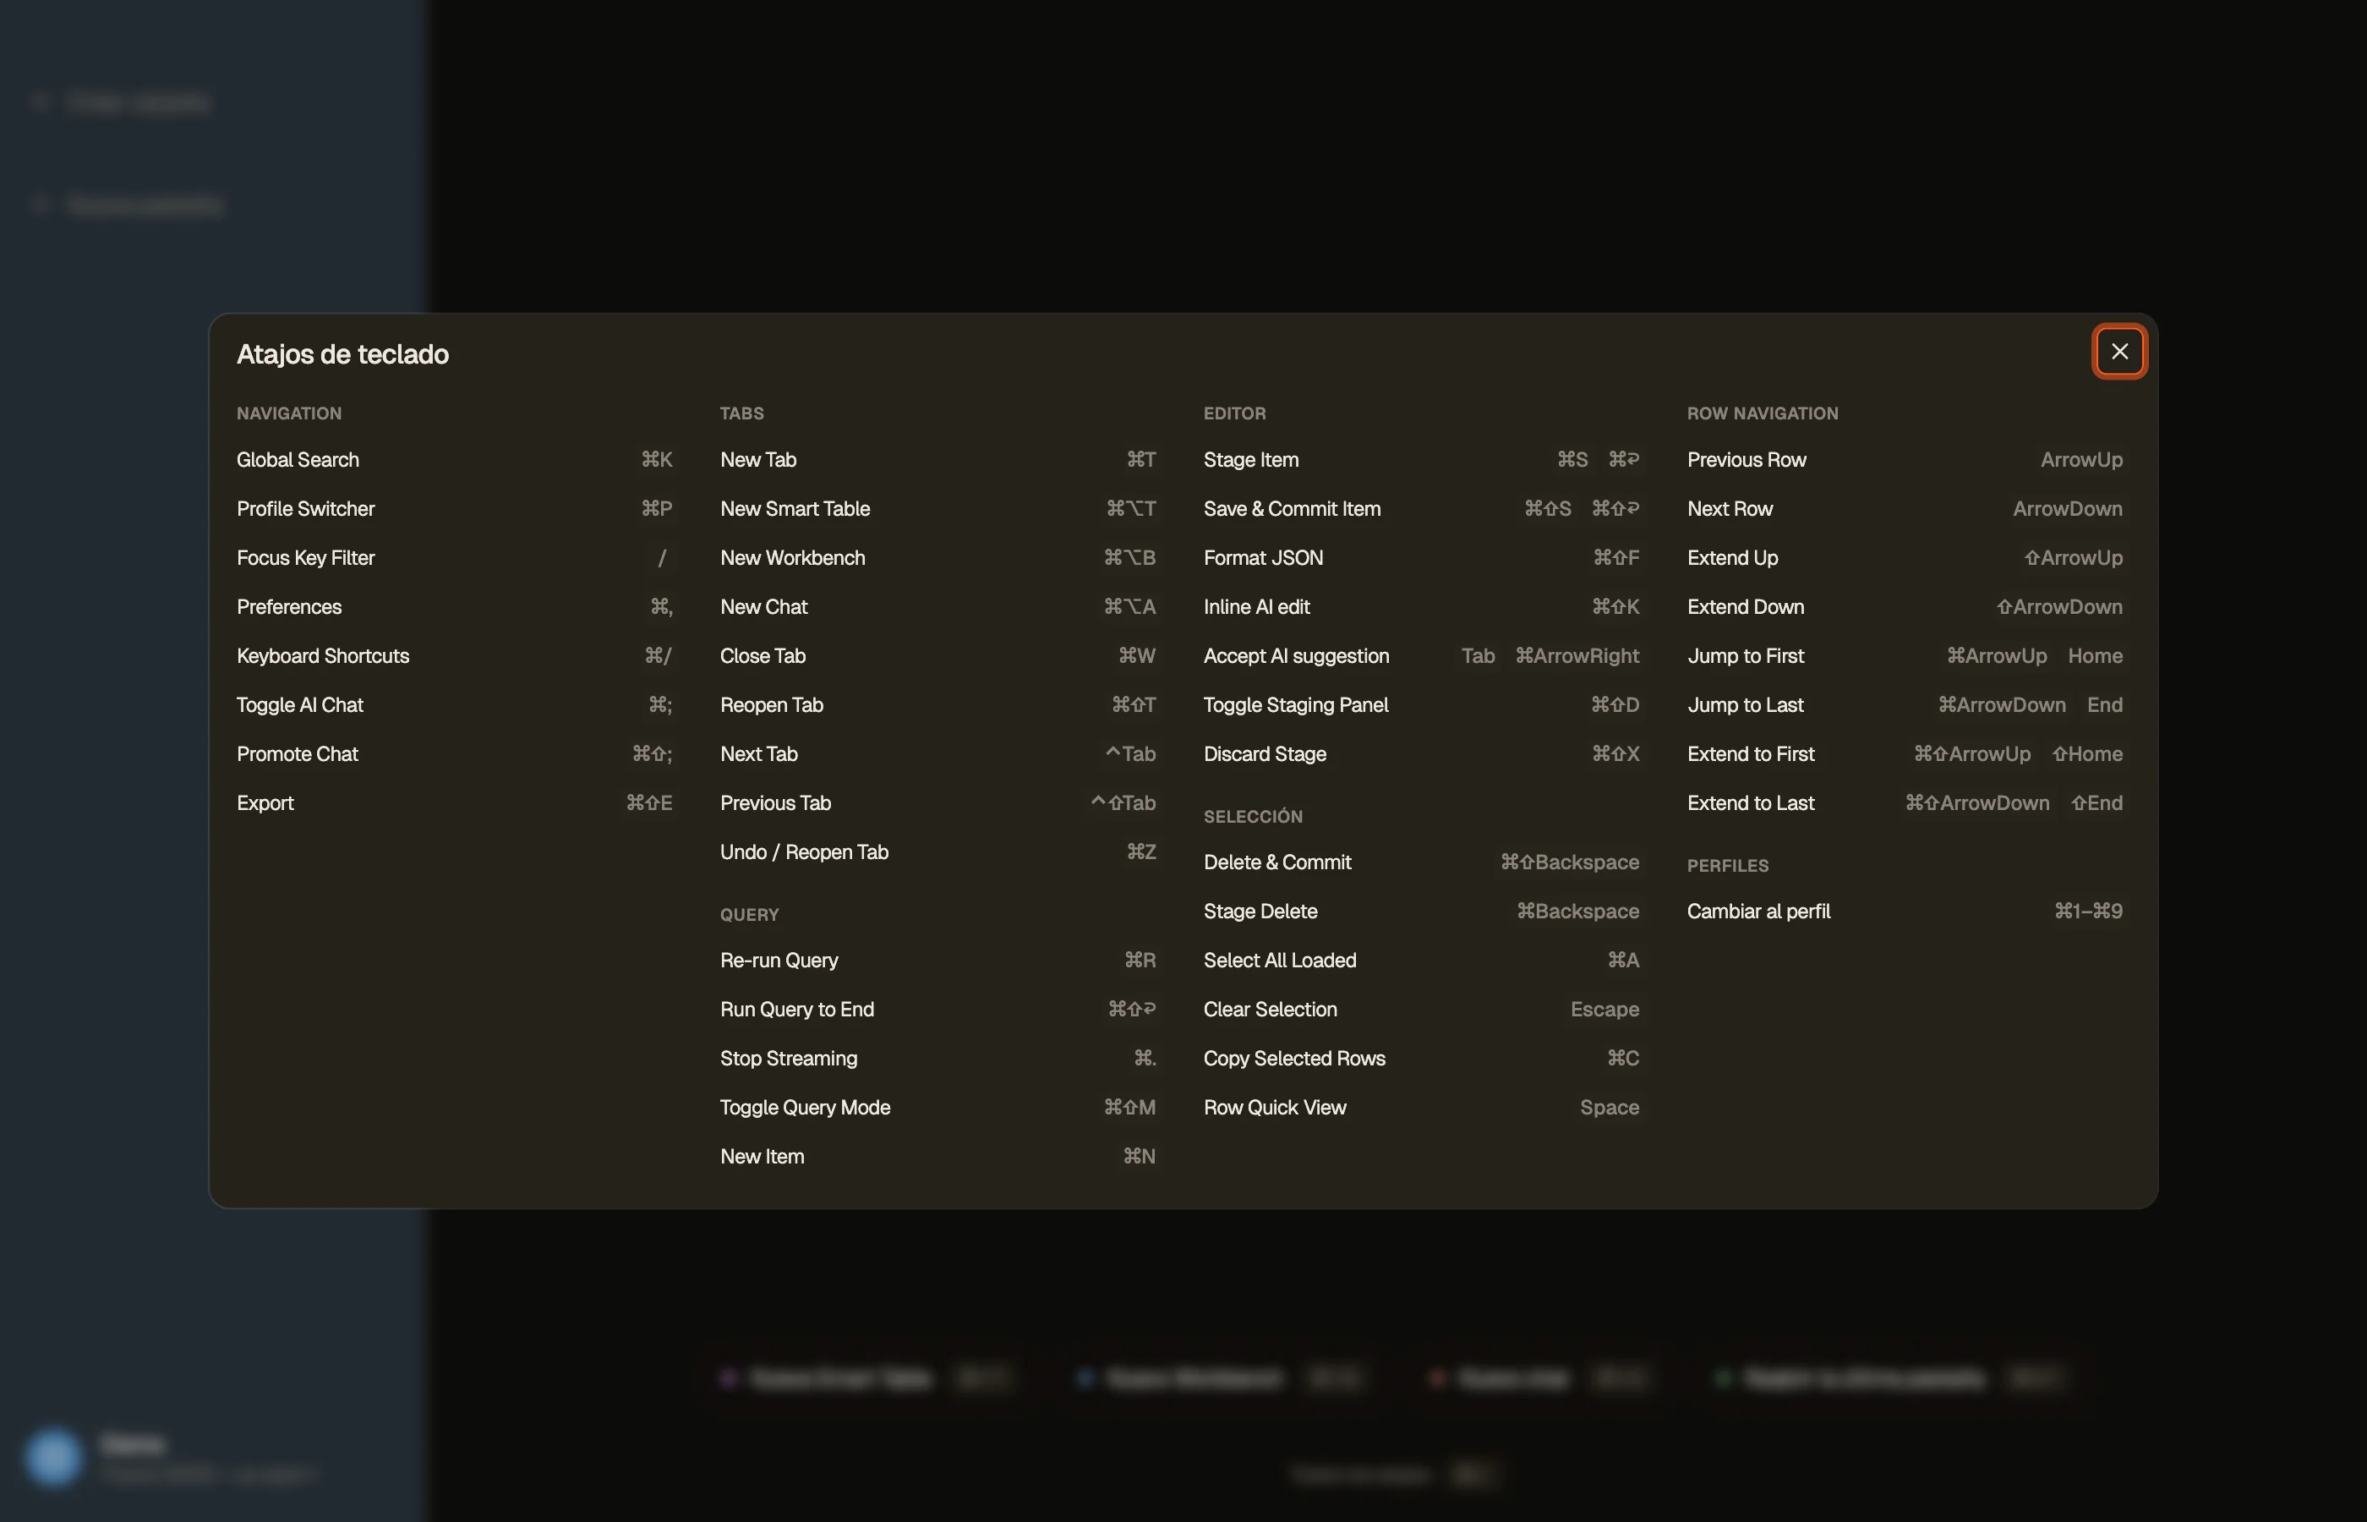Select the 'Promote Chat' shortcut label
This screenshot has width=2367, height=1522.
coord(297,754)
